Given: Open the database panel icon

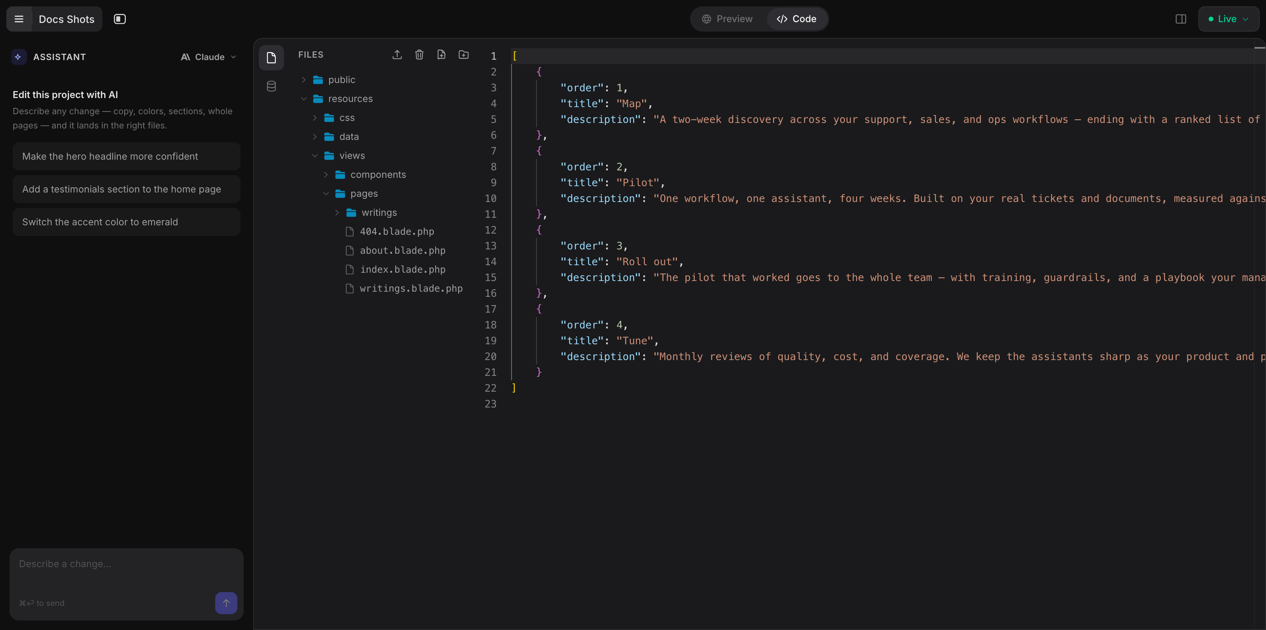Looking at the screenshot, I should pos(271,87).
